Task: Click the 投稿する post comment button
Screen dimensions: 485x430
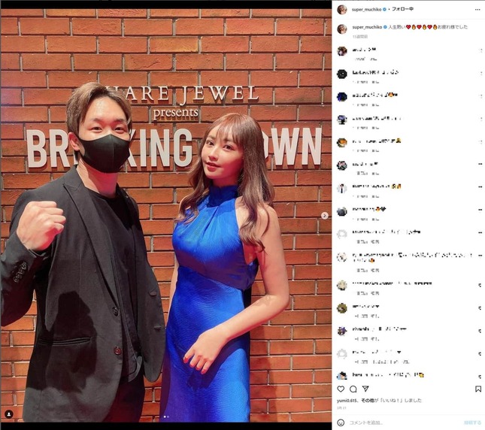Action: tap(472, 422)
